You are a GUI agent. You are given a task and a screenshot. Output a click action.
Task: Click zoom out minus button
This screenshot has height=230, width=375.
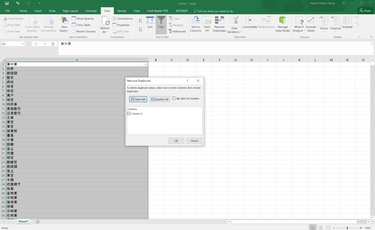[334, 228]
